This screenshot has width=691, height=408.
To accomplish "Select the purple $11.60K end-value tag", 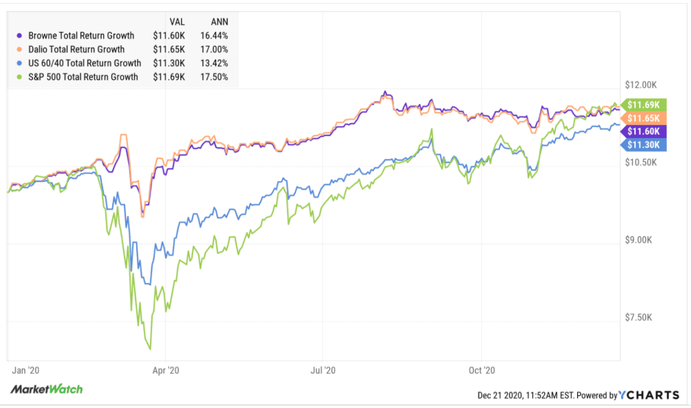I will [646, 131].
